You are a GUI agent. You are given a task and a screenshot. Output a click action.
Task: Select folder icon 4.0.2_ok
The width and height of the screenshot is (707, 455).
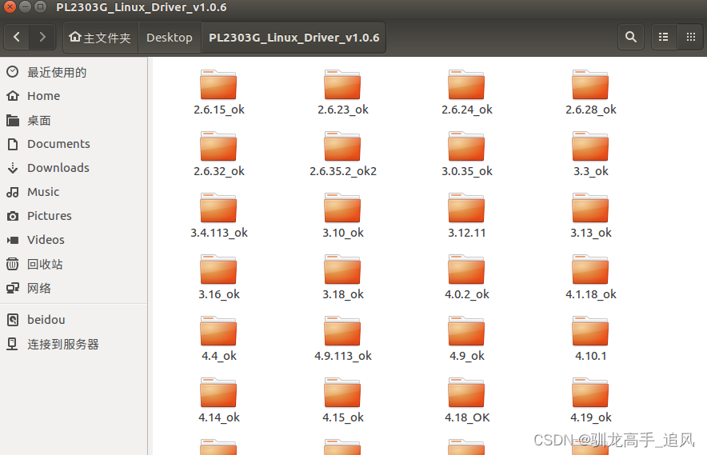(466, 269)
